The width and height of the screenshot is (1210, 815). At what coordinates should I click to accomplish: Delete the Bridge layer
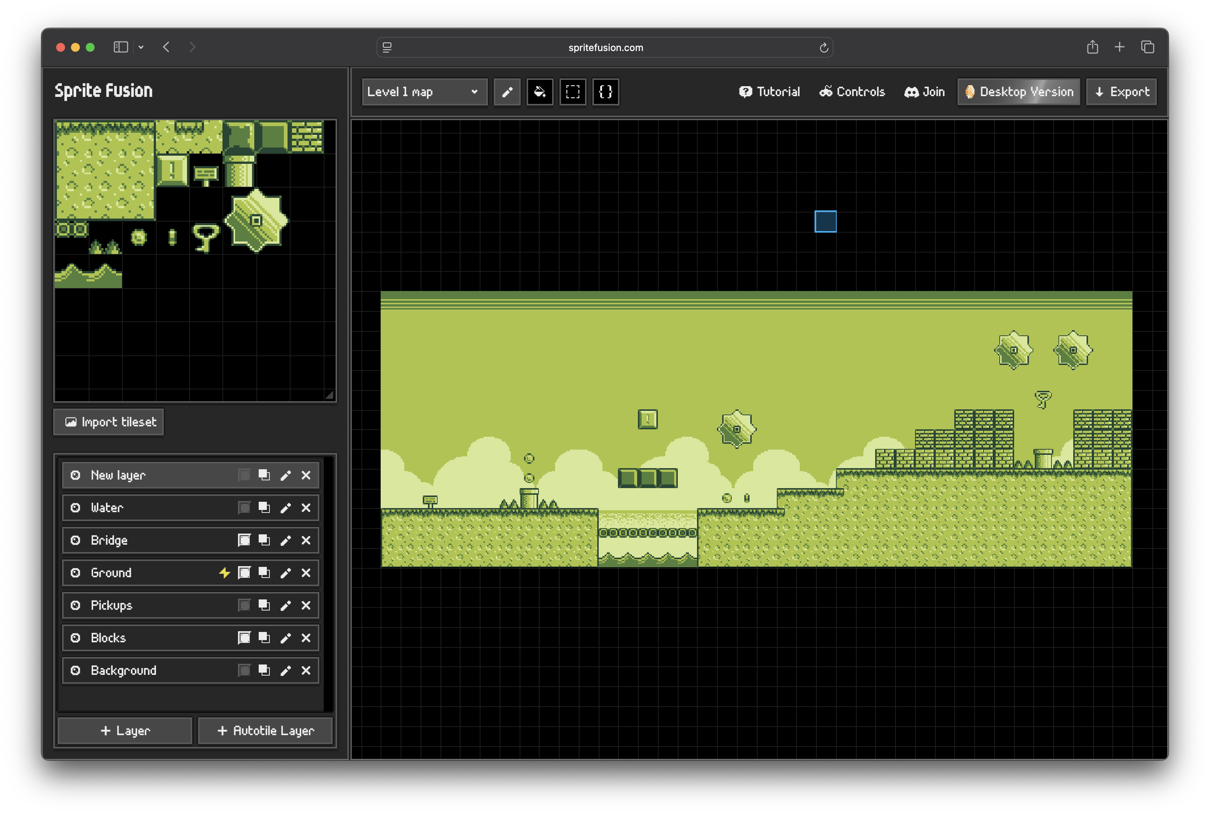coord(306,541)
